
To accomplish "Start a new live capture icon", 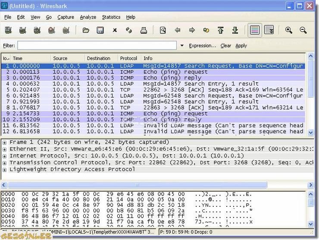I will click(x=37, y=30).
